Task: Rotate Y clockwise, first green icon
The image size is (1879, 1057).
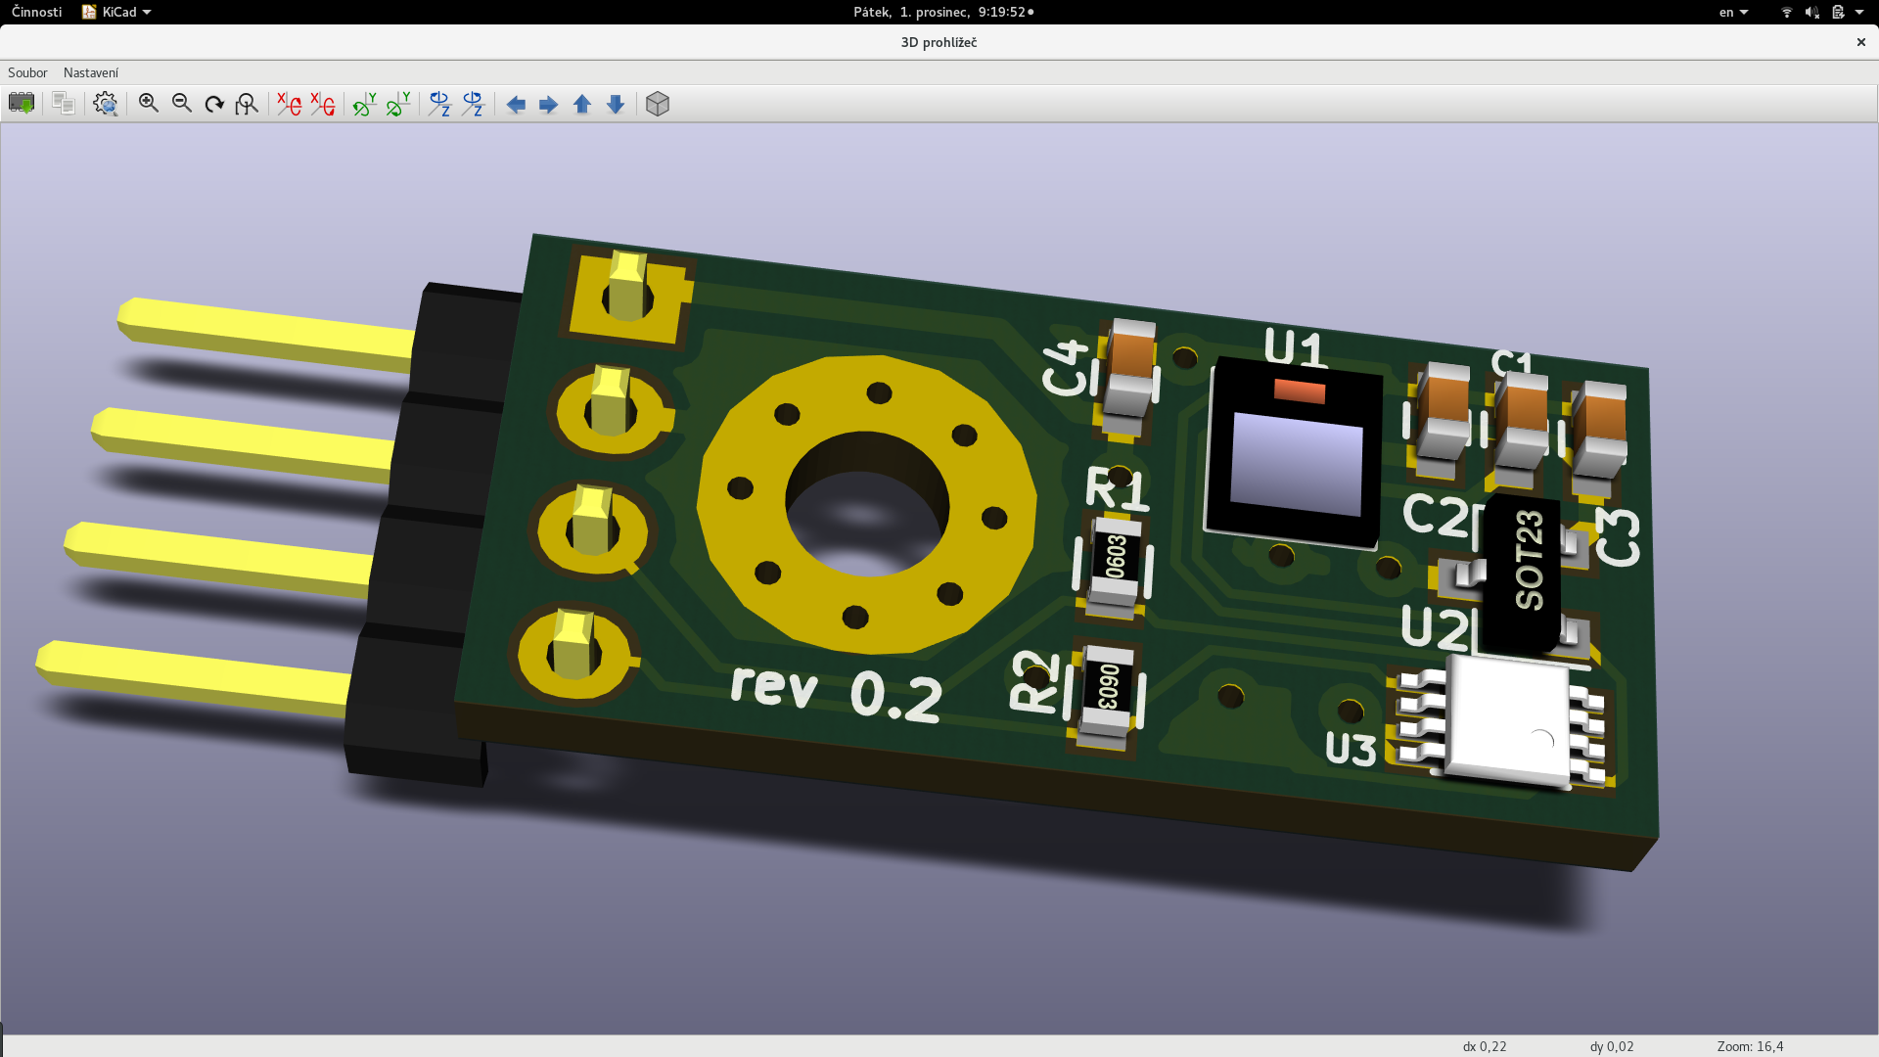Action: 365,104
